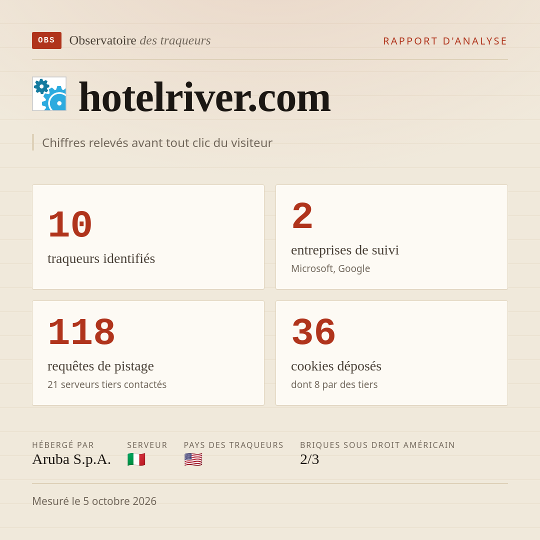Click the 'cookies déposés' label
The height and width of the screenshot is (540, 540).
(x=336, y=365)
